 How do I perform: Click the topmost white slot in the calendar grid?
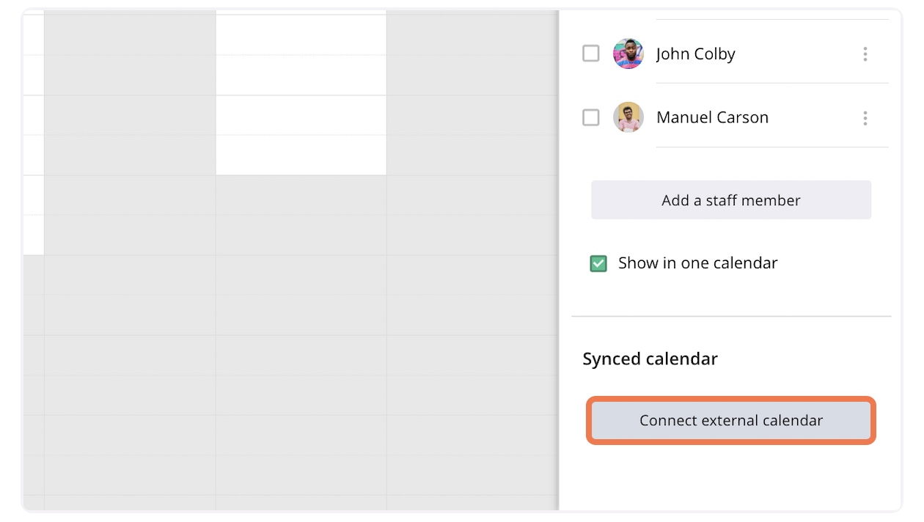[x=301, y=34]
